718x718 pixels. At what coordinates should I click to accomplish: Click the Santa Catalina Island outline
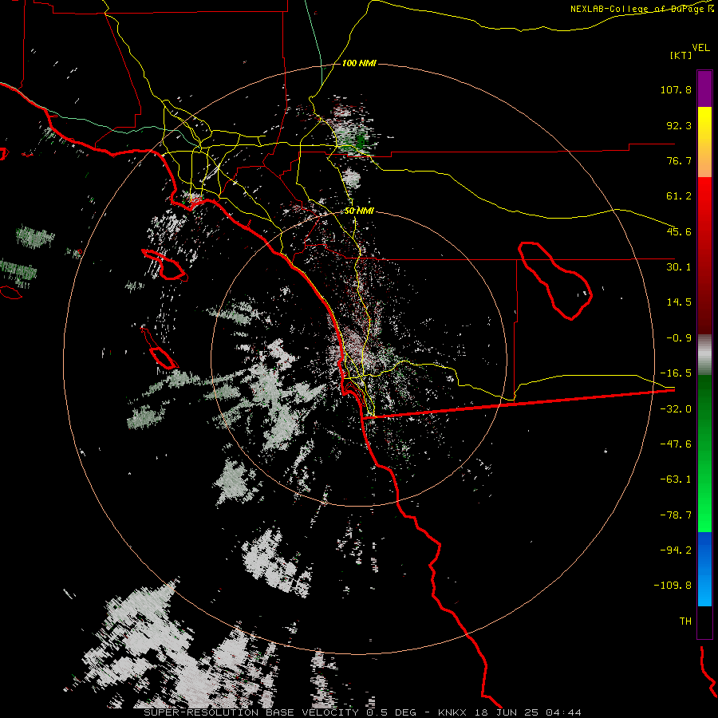[164, 265]
